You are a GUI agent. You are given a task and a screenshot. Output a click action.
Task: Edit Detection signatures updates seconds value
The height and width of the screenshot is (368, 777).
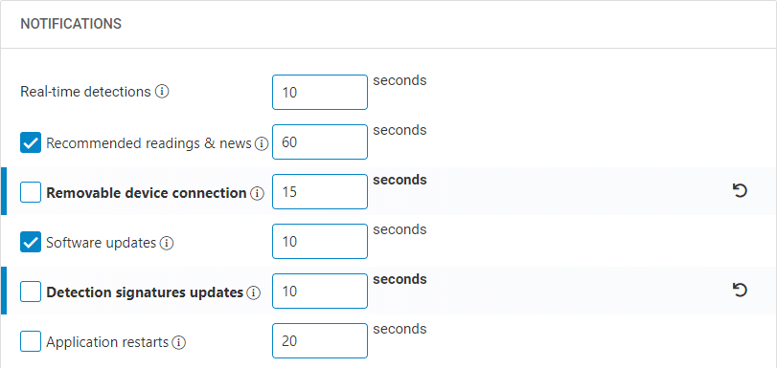[320, 291]
